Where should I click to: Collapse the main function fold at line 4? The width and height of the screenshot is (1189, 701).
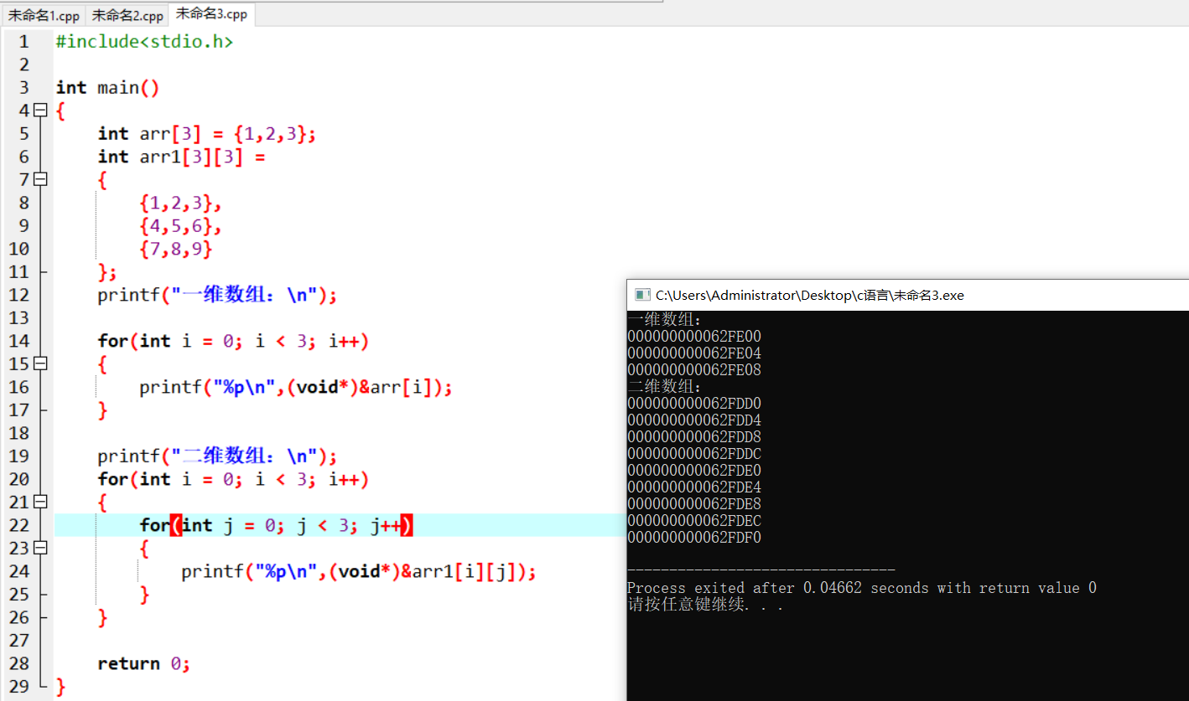tap(40, 111)
